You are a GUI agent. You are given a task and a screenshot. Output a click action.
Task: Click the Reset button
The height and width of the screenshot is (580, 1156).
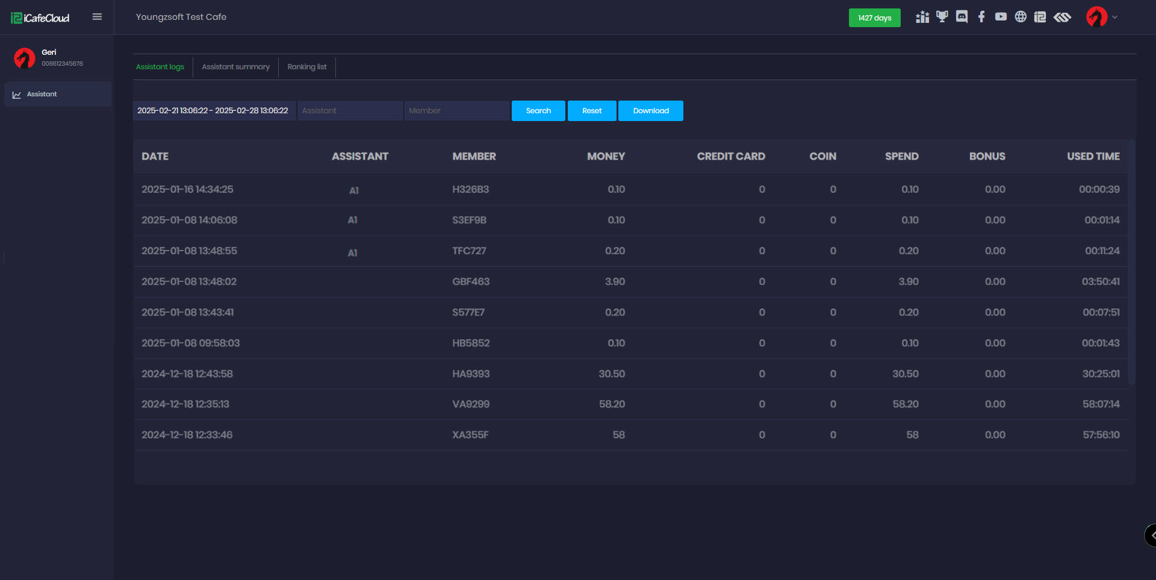coord(591,111)
